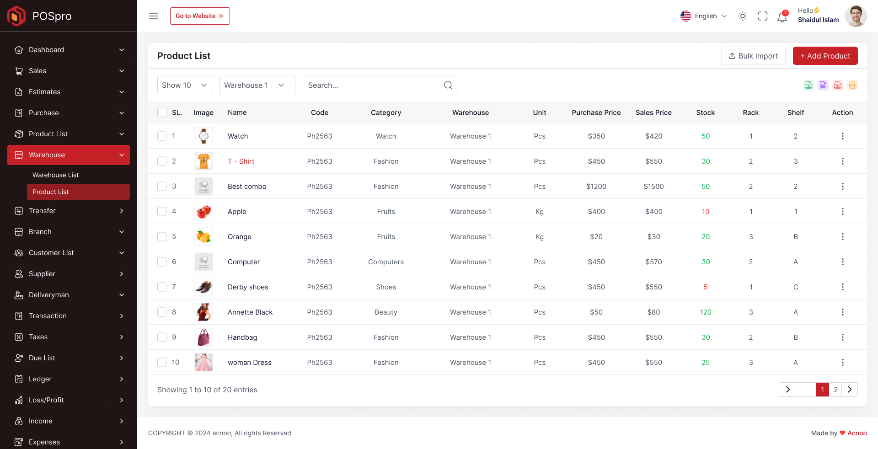Export table as Excel spreadsheet
Viewport: 878px width, 449px height.
pos(823,85)
